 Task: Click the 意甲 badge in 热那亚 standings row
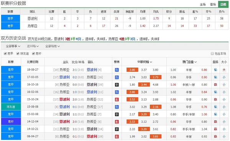(10, 26)
